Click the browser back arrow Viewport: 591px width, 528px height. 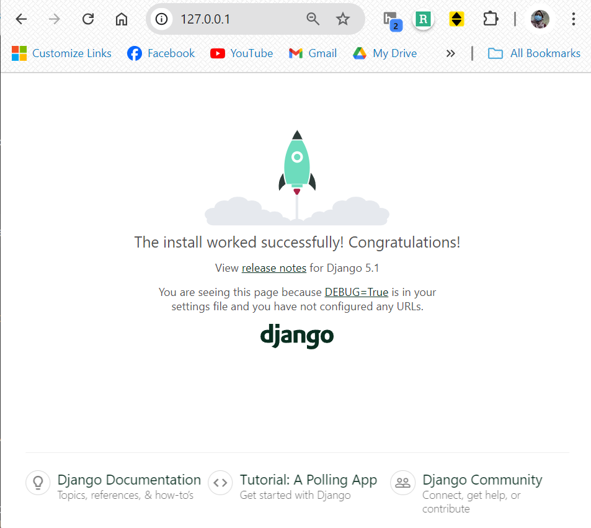(x=21, y=19)
